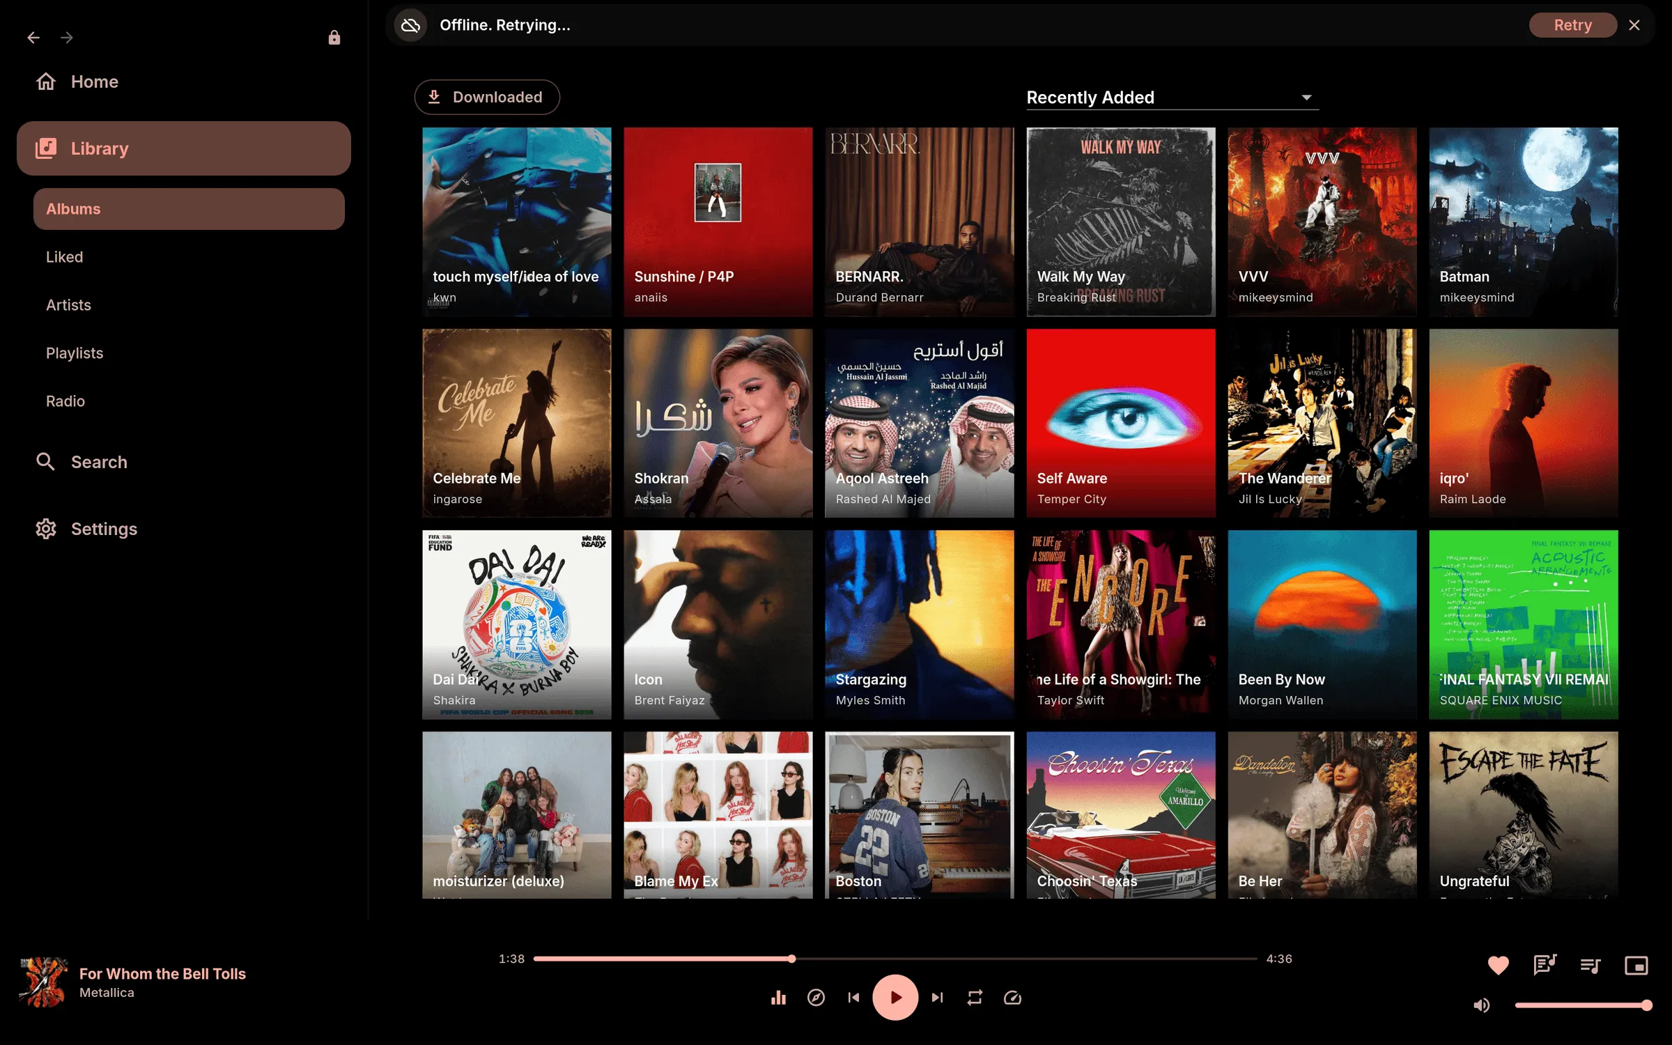Select the Radio tab
The image size is (1672, 1045).
pyautogui.click(x=189, y=401)
